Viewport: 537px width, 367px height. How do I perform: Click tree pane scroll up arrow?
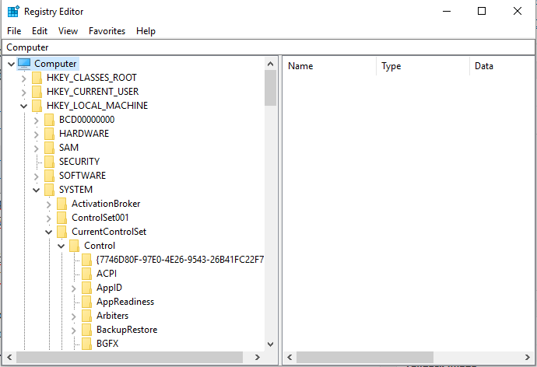(x=270, y=64)
